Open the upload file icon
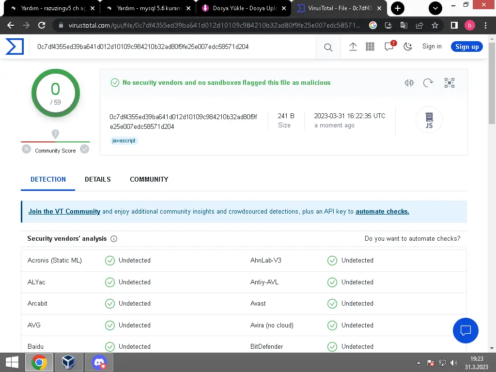Viewport: 496px width, 372px height. [353, 46]
